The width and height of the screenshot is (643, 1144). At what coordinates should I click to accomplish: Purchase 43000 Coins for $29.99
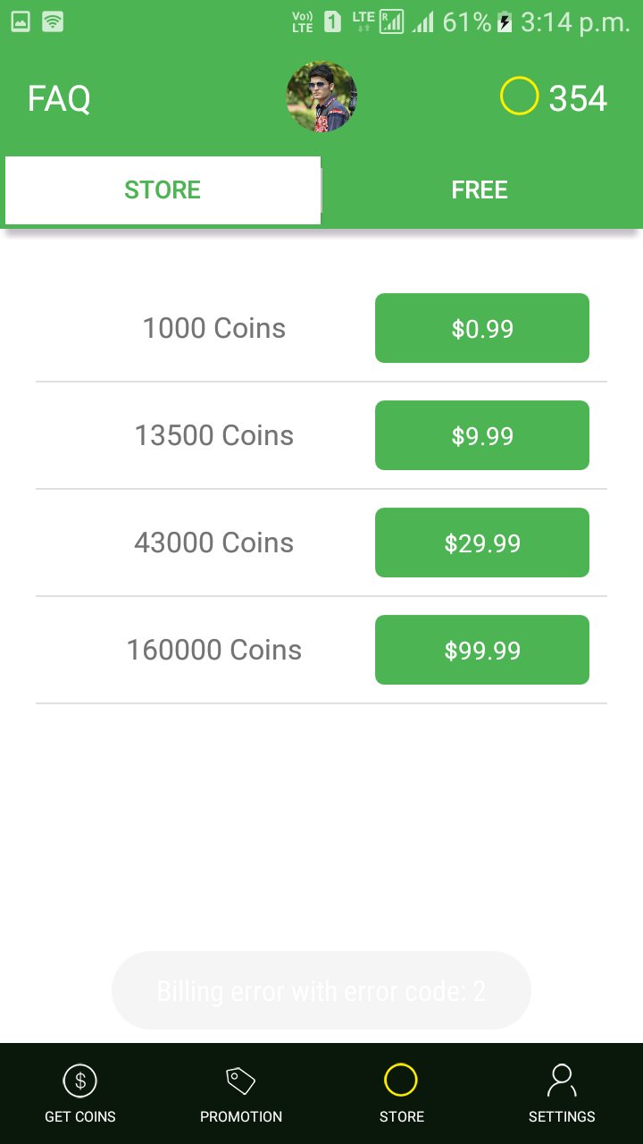click(482, 543)
